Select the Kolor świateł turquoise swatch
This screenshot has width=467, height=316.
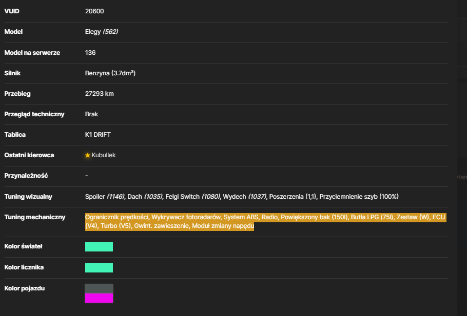99,247
